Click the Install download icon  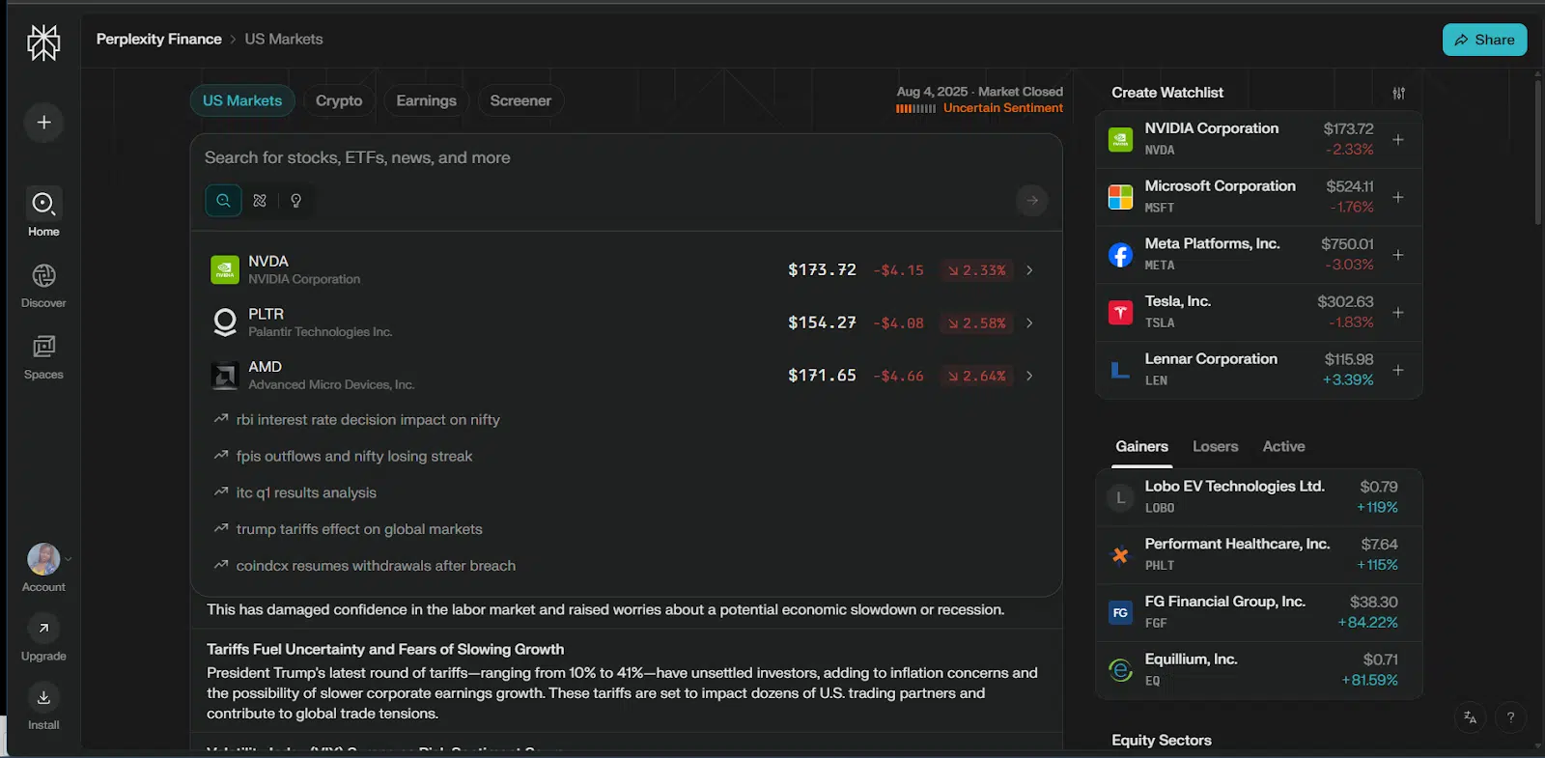[x=43, y=697]
